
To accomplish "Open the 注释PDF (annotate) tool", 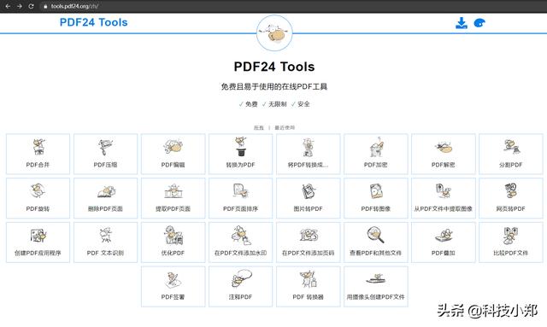I will (241, 287).
